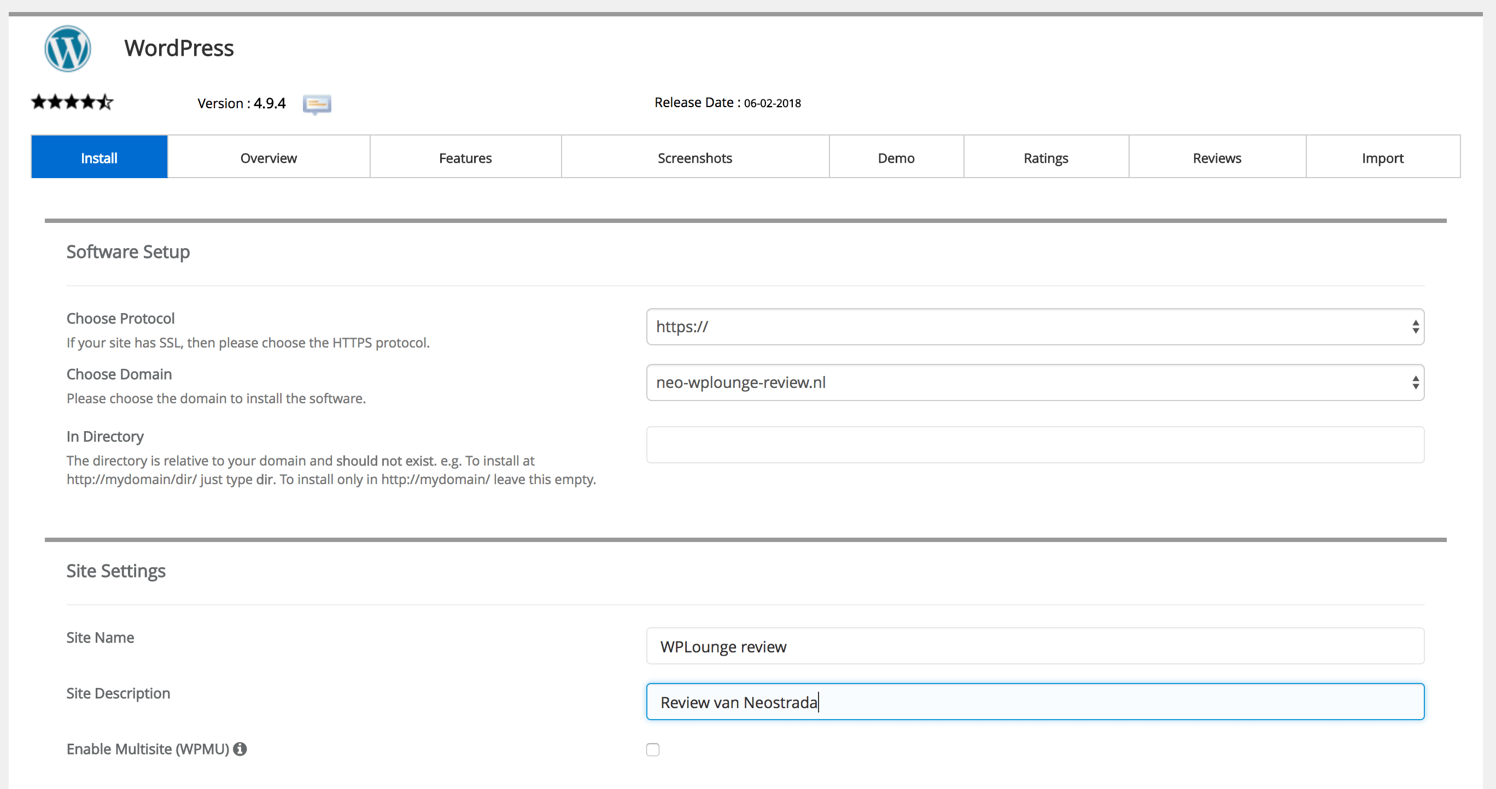
Task: Click the "In Directory" label
Action: pyautogui.click(x=105, y=436)
